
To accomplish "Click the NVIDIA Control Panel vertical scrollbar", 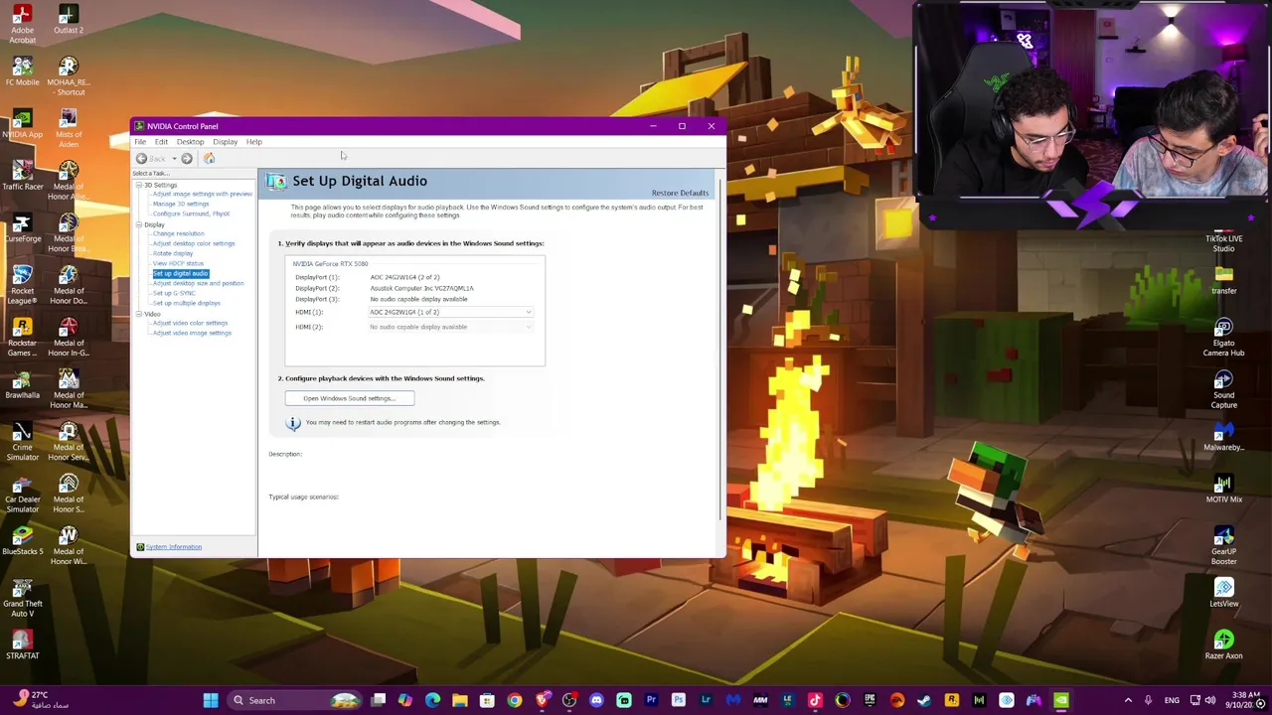I will pyautogui.click(x=720, y=348).
